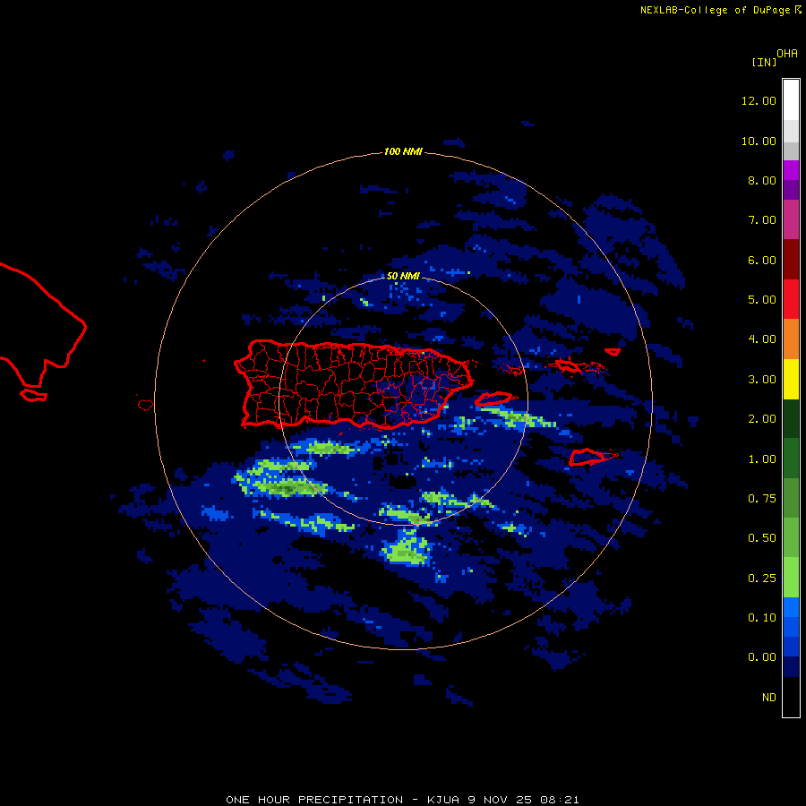Select the ND legend label
The width and height of the screenshot is (806, 806).
[769, 698]
